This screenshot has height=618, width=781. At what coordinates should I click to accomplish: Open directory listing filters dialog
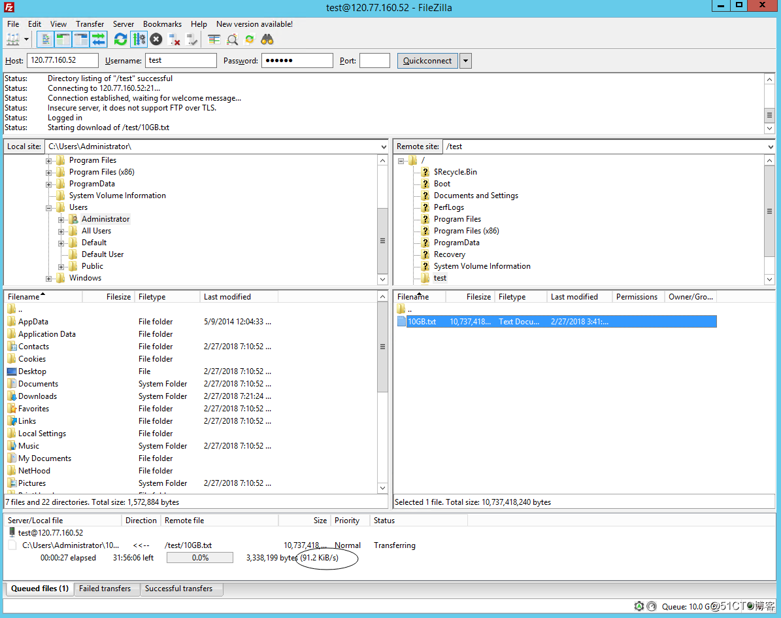214,39
